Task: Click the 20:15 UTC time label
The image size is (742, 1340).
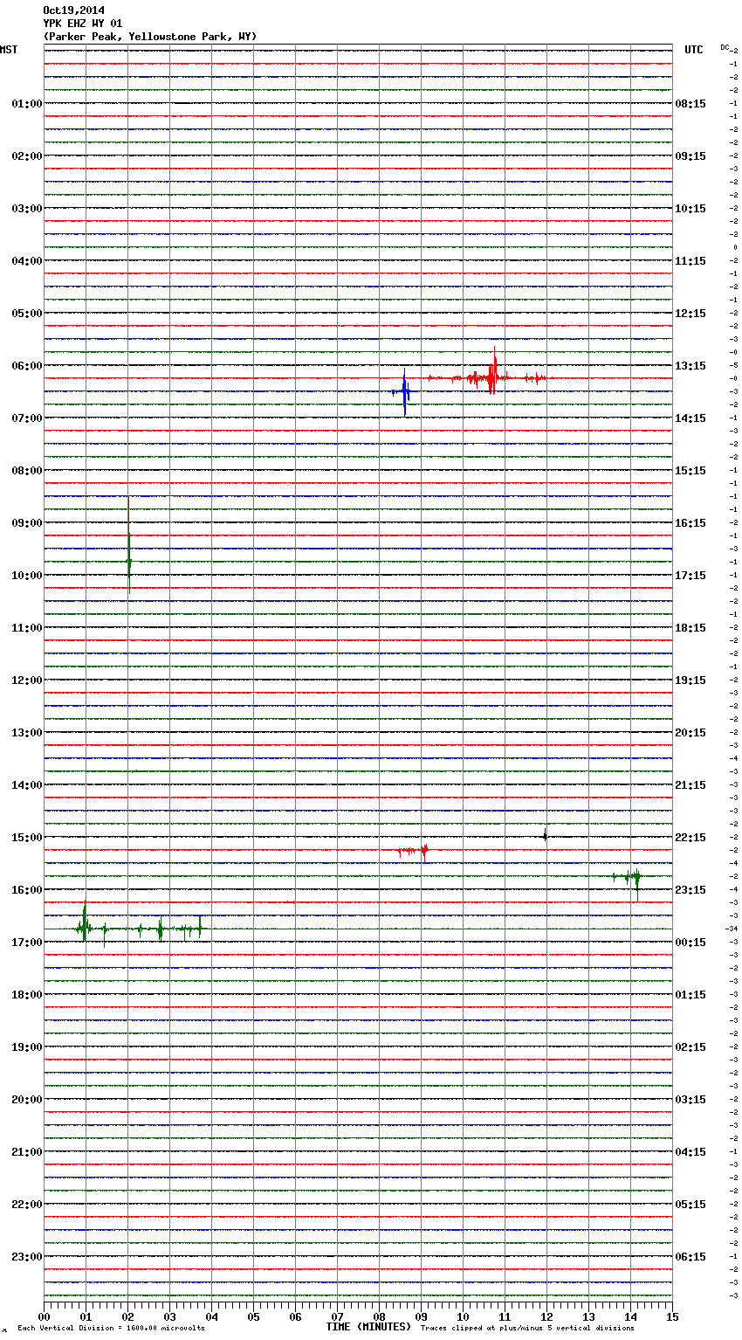Action: (x=690, y=733)
